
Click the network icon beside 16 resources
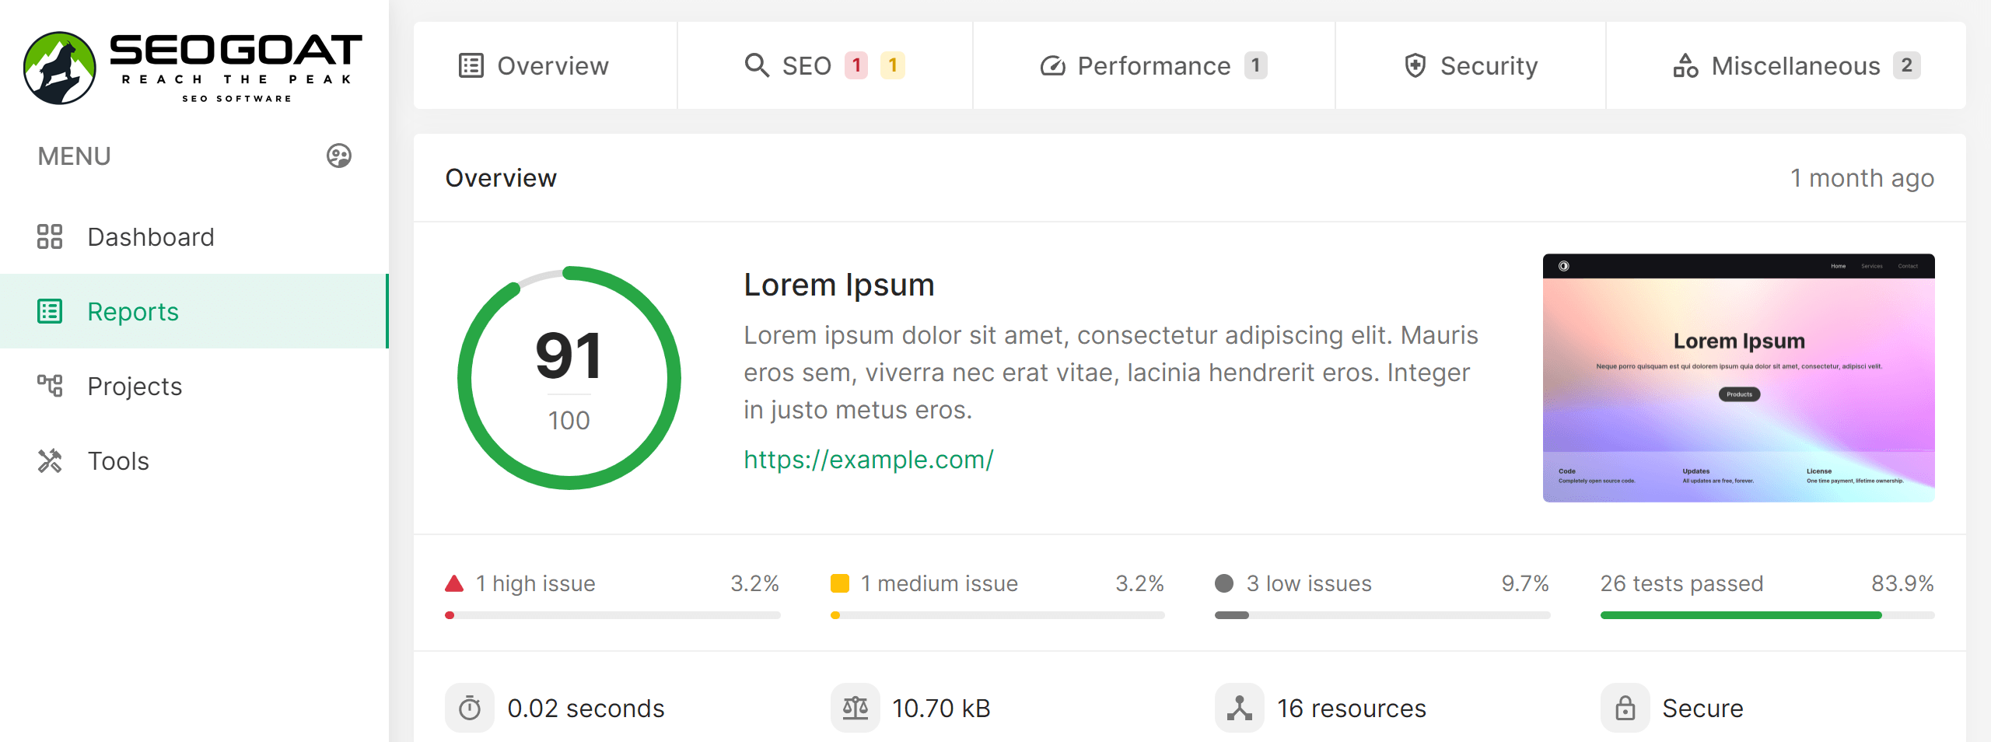pyautogui.click(x=1239, y=708)
